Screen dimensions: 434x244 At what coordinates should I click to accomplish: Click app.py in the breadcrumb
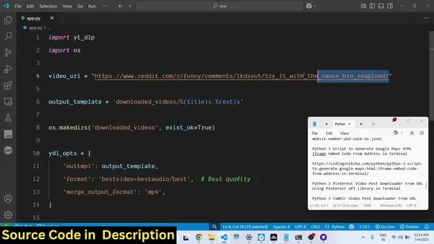[35, 28]
